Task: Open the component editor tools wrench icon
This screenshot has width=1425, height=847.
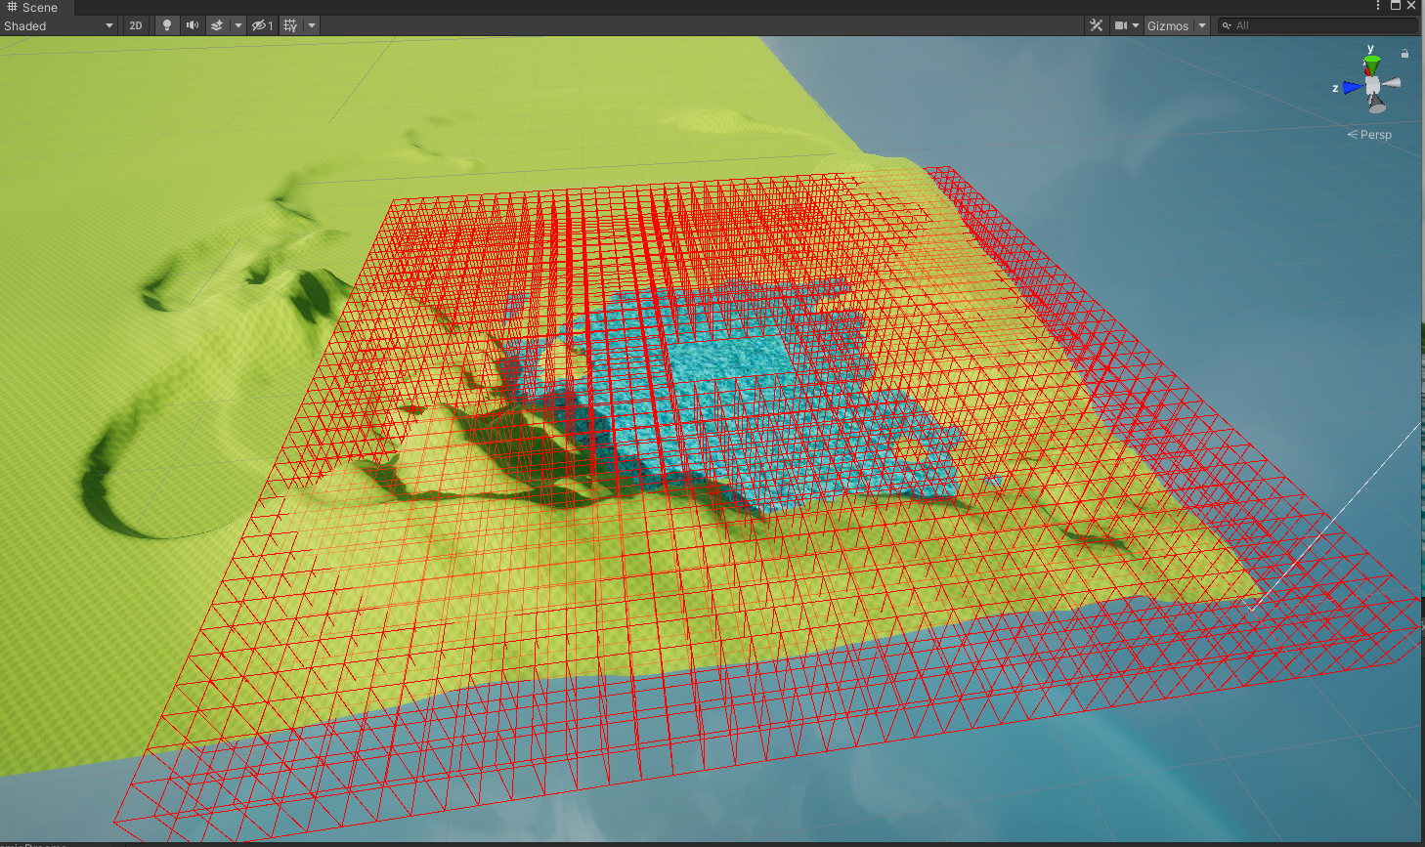Action: coord(1097,25)
